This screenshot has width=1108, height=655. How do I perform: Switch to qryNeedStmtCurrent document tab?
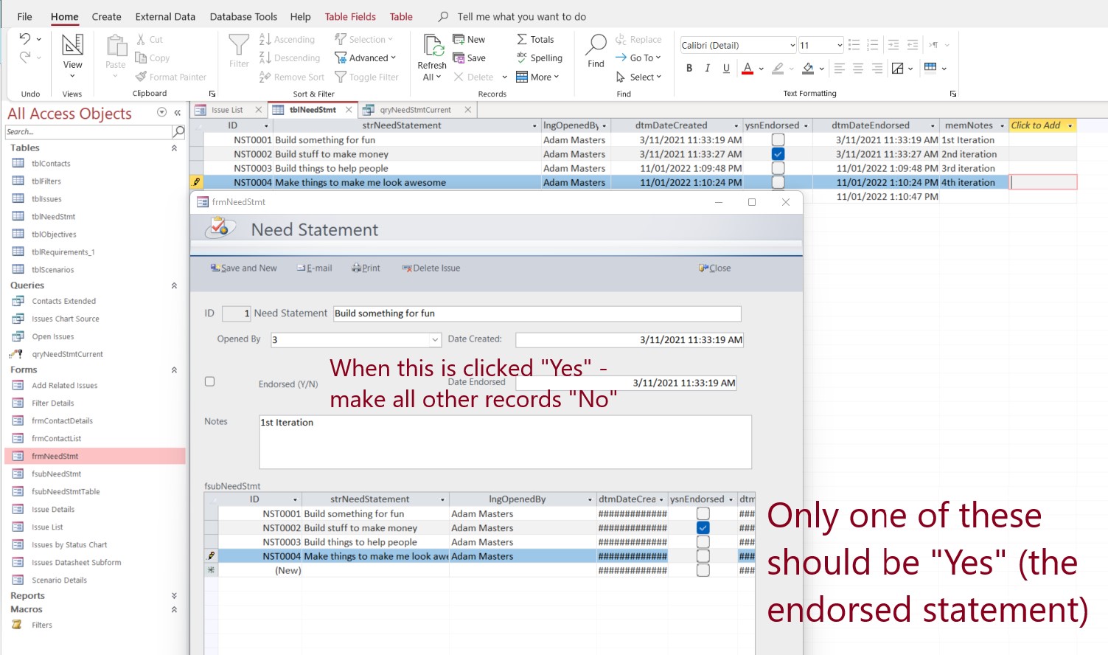(x=415, y=110)
